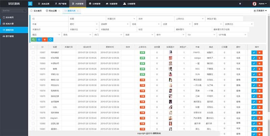Click the 页面操作 button
The image size is (270, 136).
click(261, 11)
